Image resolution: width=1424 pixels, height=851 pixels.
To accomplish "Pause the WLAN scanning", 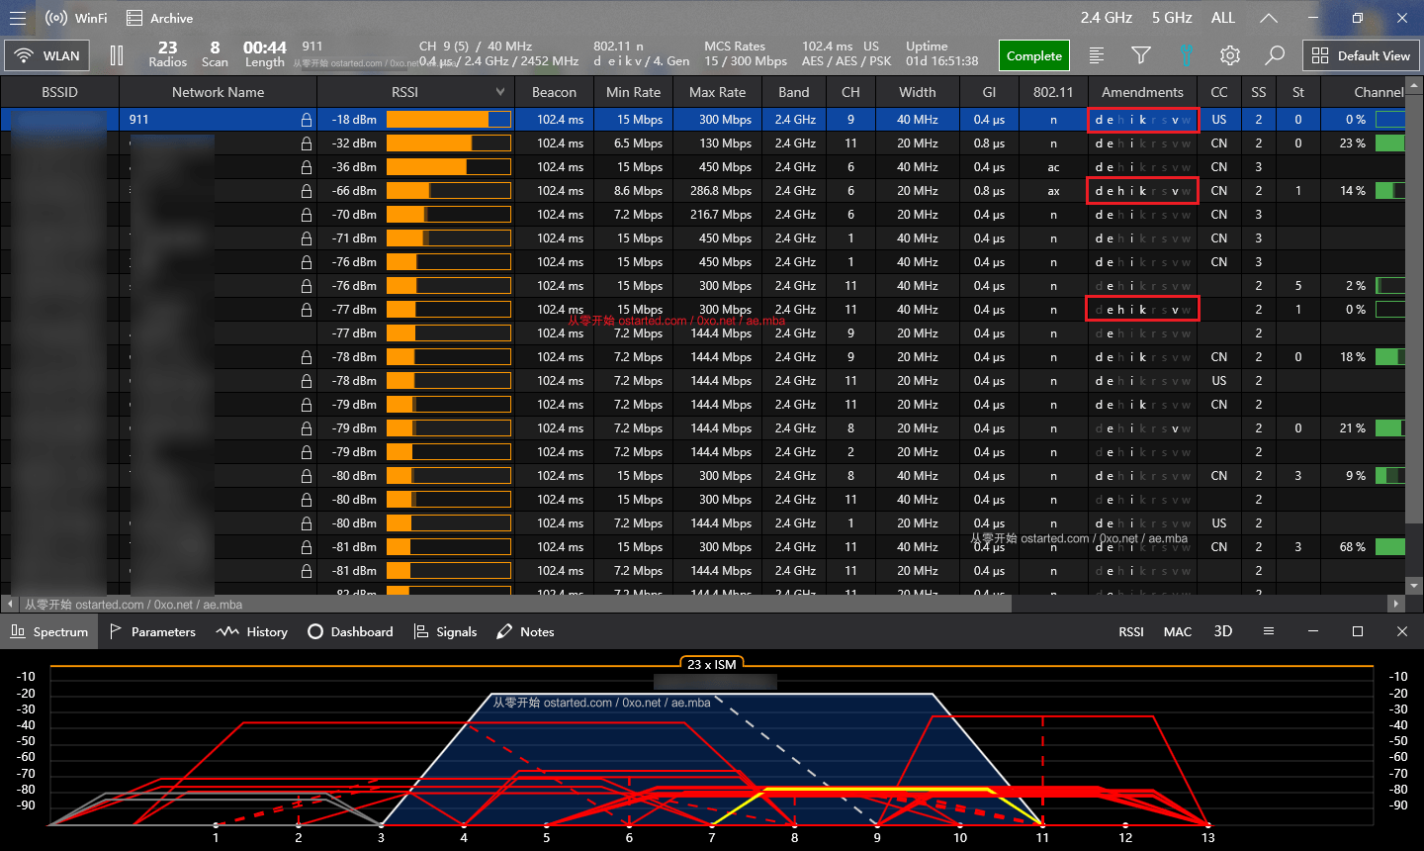I will 117,55.
